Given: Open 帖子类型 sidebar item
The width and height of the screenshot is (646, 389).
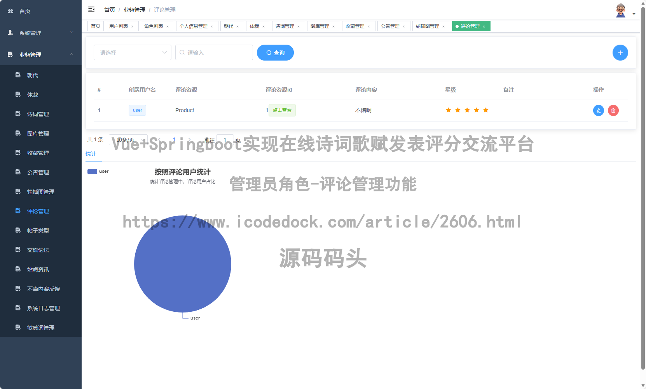Looking at the screenshot, I should click(38, 230).
